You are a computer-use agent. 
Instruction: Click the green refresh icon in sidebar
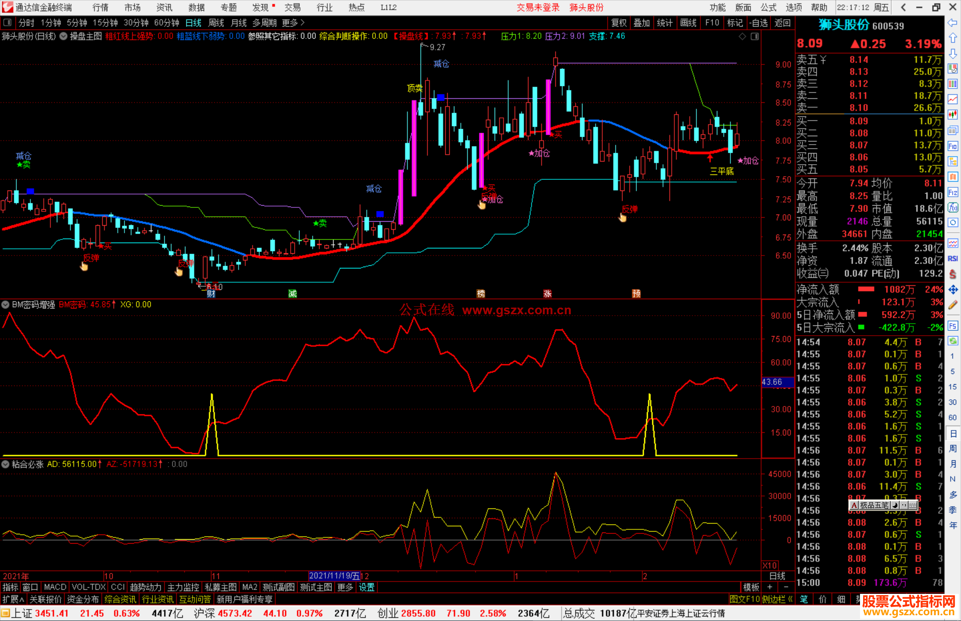click(953, 341)
